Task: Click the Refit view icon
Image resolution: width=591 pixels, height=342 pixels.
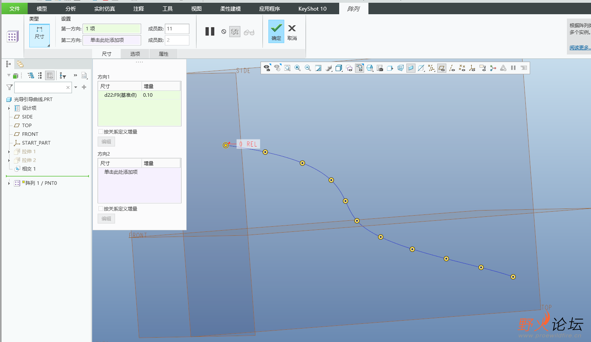Action: click(x=287, y=68)
